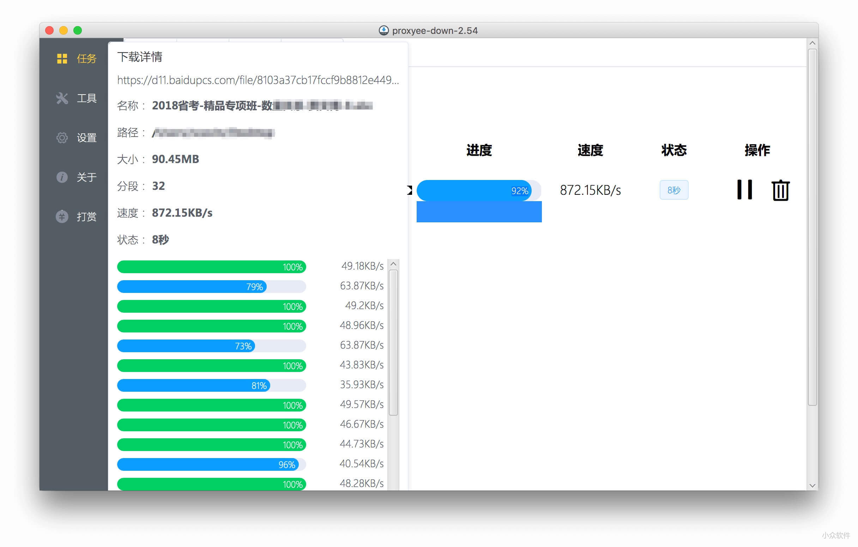Click the 79% segment progress bar
This screenshot has width=858, height=547.
pos(211,287)
